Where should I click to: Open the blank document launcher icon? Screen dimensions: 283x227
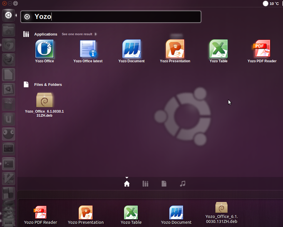(x=8, y=75)
